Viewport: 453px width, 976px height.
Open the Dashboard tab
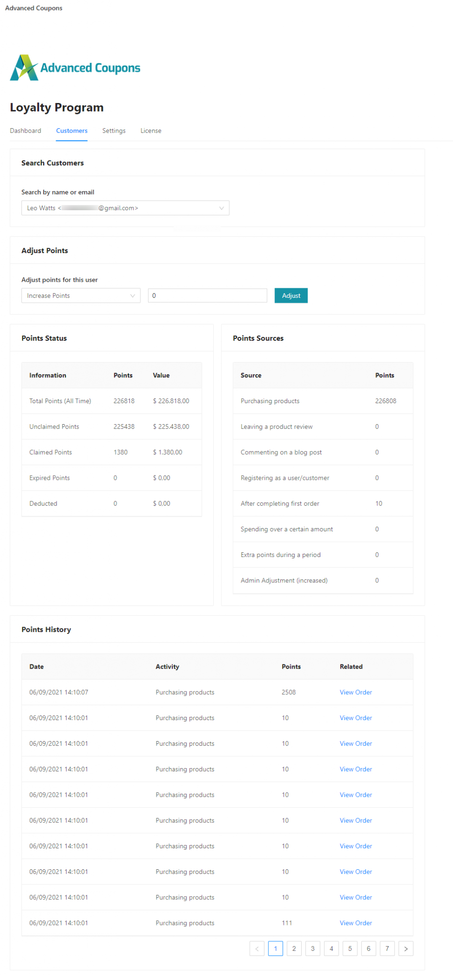point(26,131)
